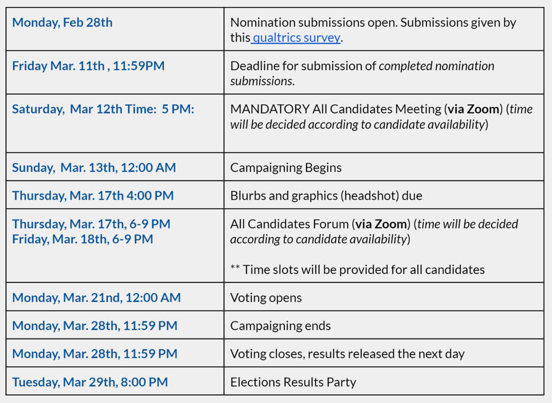The height and width of the screenshot is (403, 552).
Task: Click "Saturday, Mar 12th Time: 5 PM" text
Action: [x=103, y=109]
